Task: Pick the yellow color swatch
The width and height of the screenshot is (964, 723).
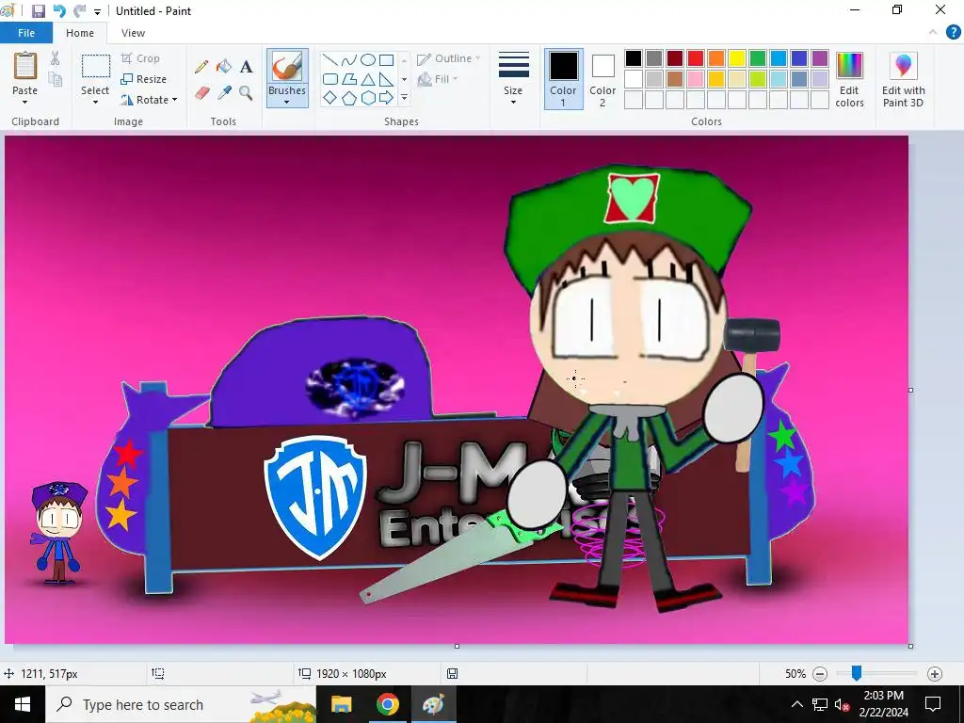Action: pyautogui.click(x=737, y=58)
